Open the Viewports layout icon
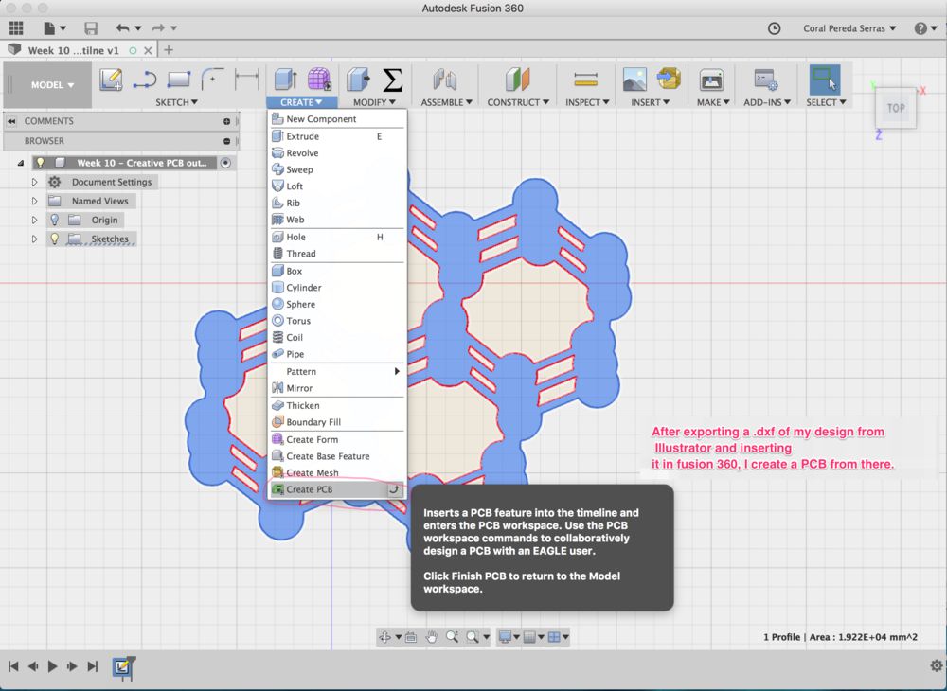947x691 pixels. click(x=553, y=637)
